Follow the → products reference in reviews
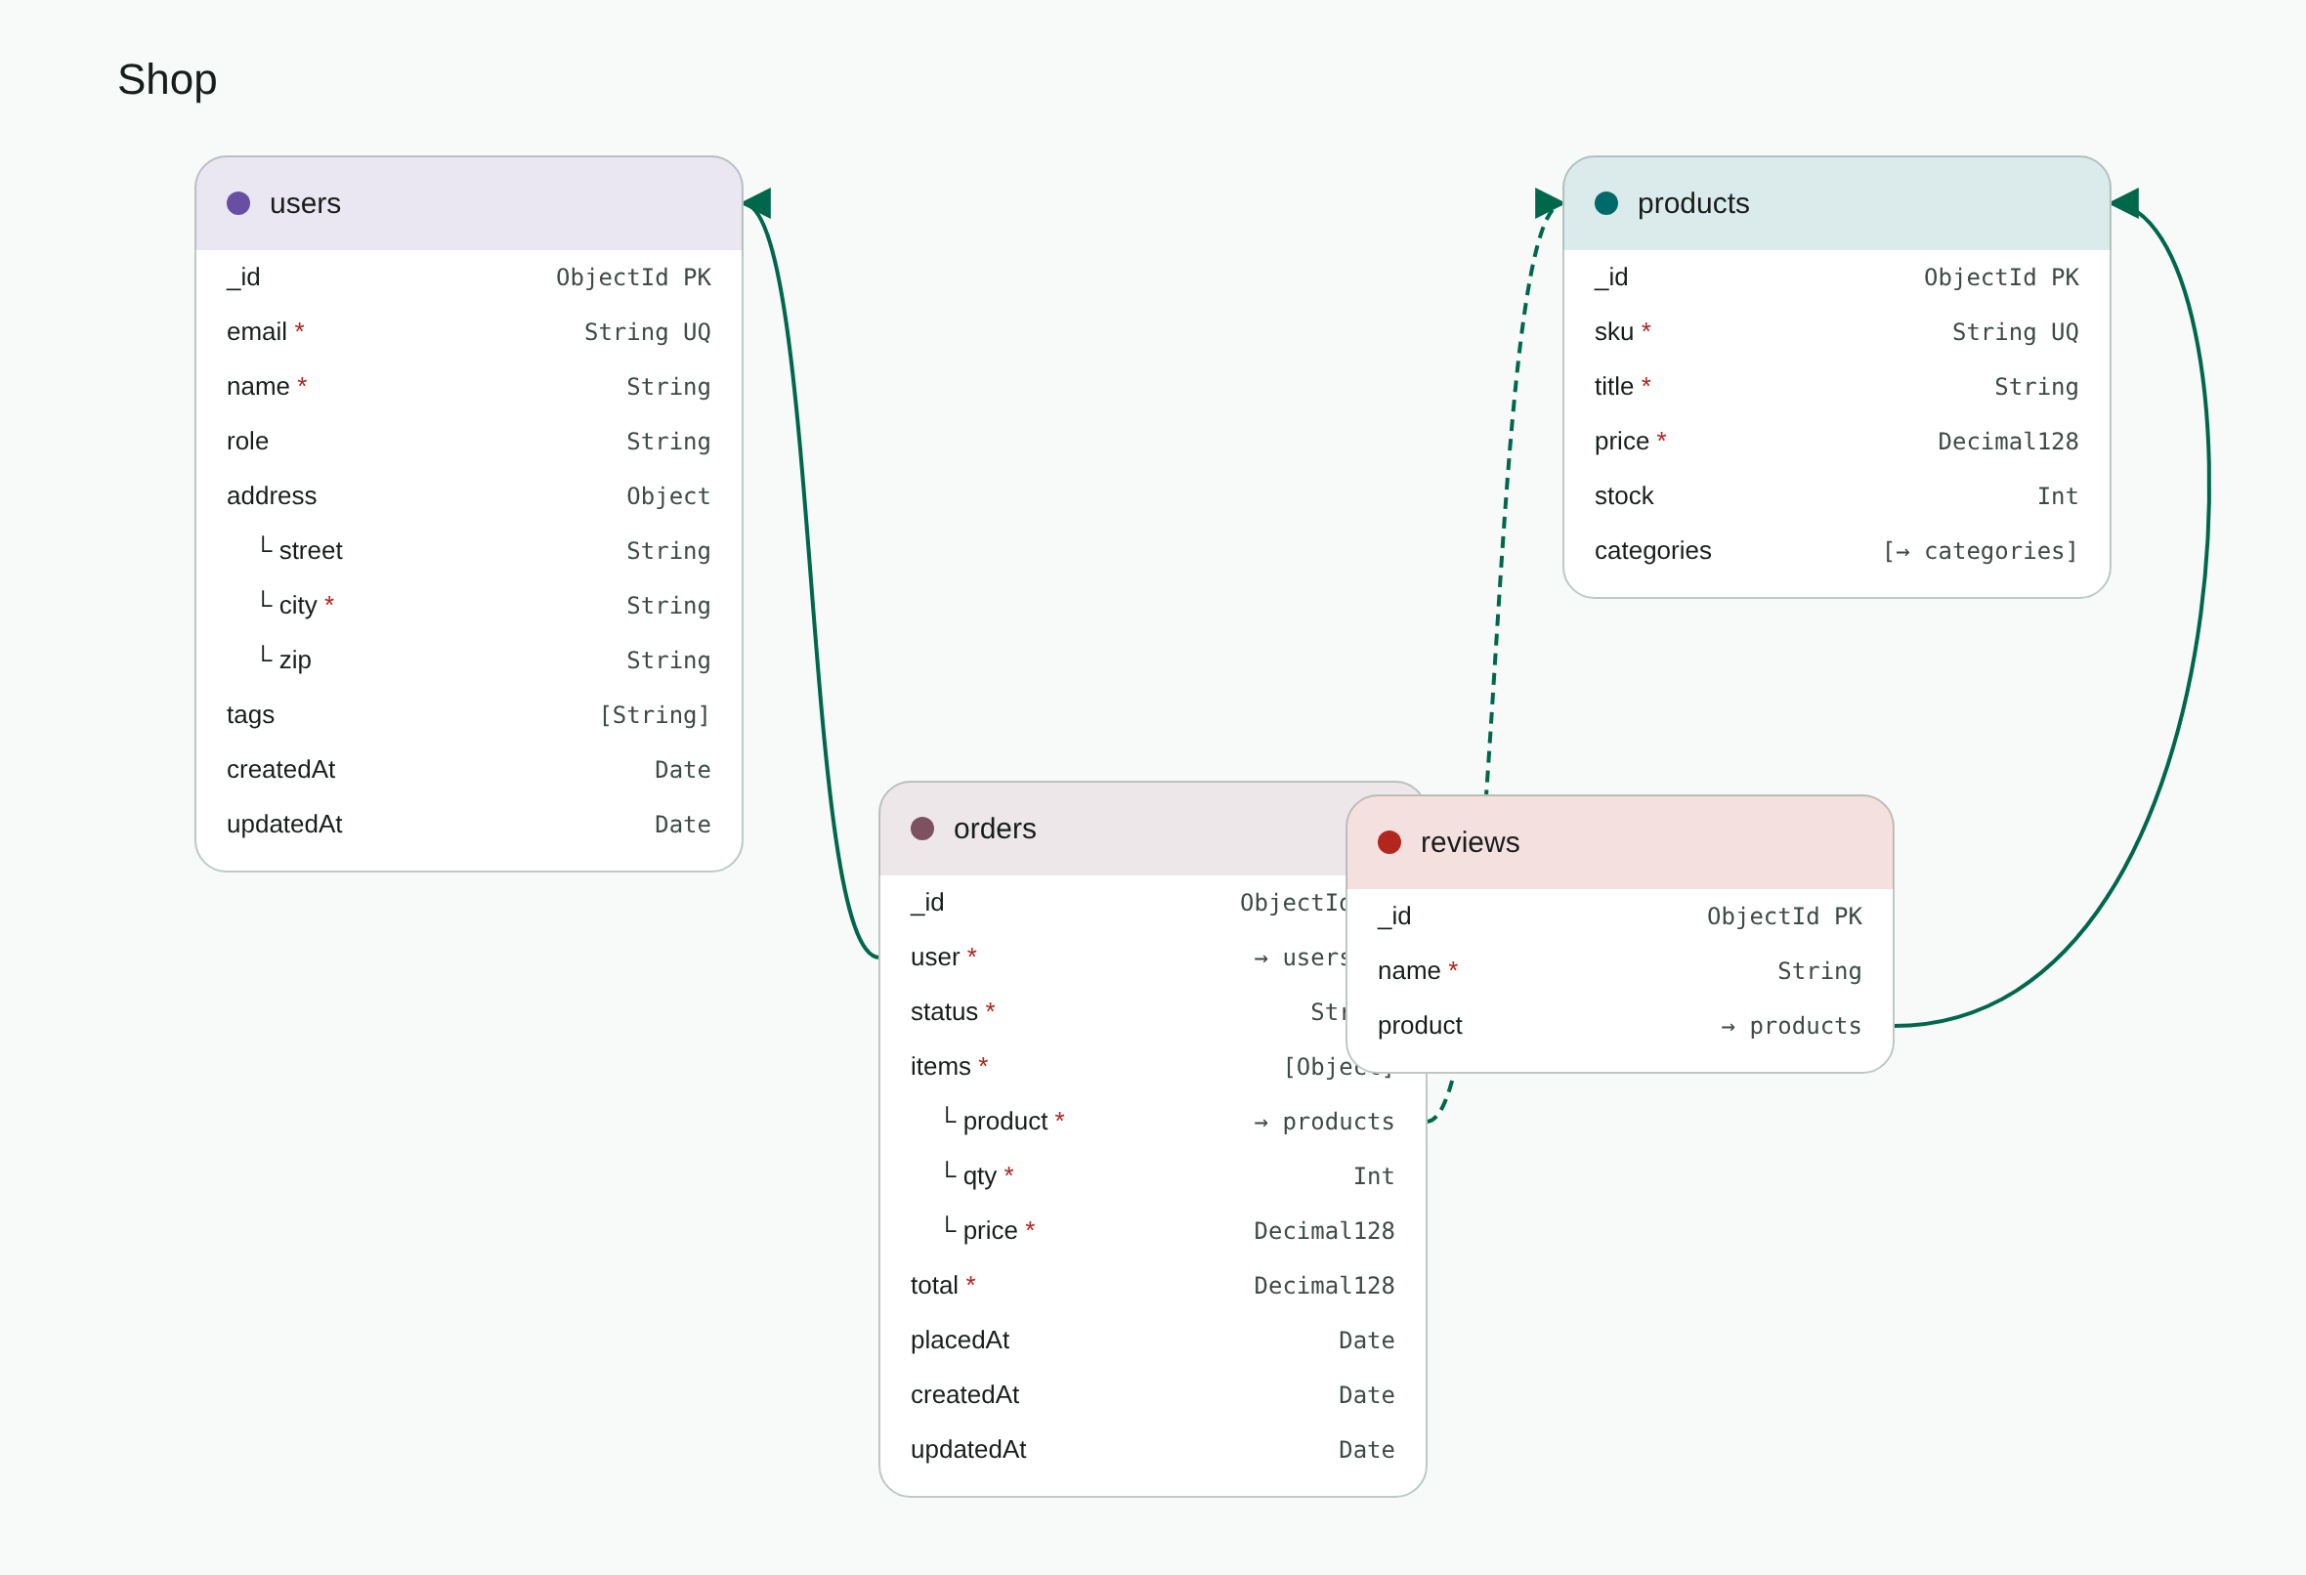This screenshot has height=1575, width=2306. pyautogui.click(x=1791, y=1026)
